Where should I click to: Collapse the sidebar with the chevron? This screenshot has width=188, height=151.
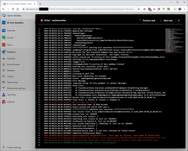[35, 147]
